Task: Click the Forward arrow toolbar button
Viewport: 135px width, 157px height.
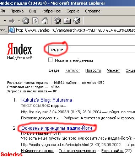Action: [x=12, y=21]
